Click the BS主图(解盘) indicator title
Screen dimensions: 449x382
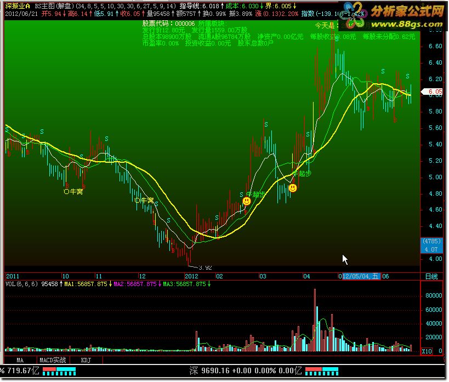click(54, 6)
